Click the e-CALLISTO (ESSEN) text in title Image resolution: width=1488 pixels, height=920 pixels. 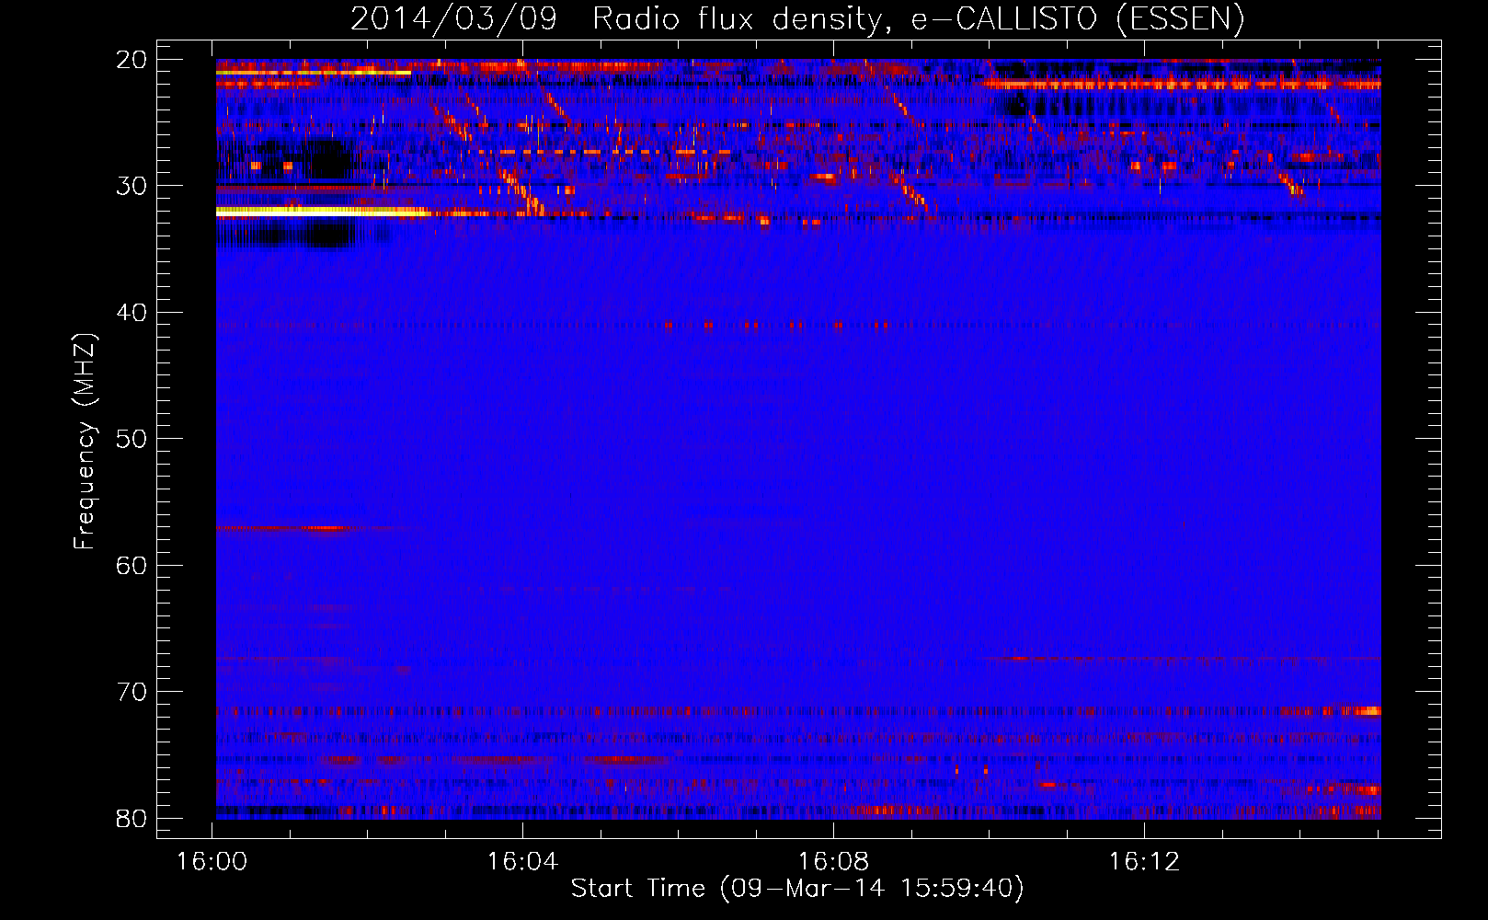point(1078,19)
